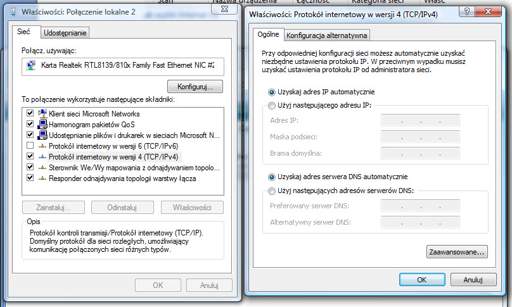Click the network adapter icon beside Karta Realtek
Viewport: 512px width, 307px height.
tap(31, 65)
